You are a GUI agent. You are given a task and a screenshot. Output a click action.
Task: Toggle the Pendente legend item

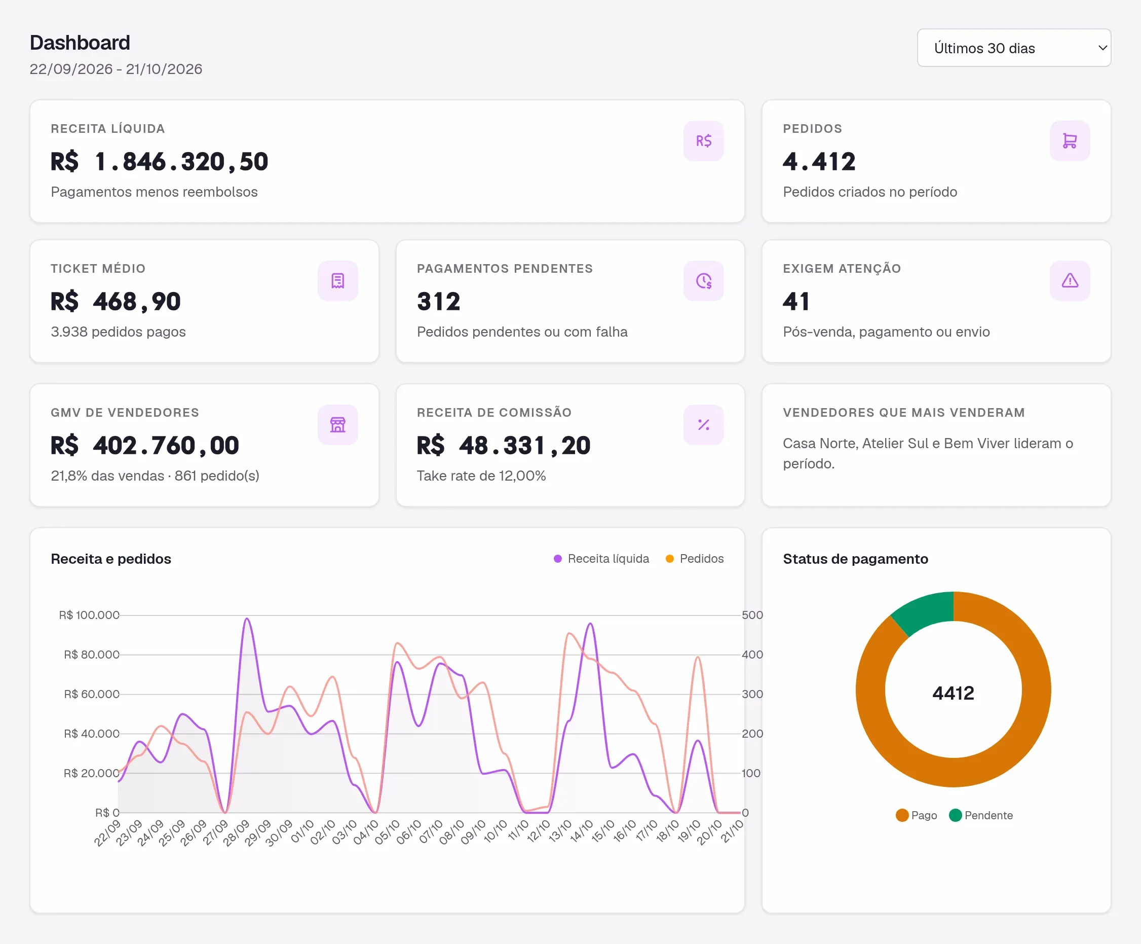981,815
